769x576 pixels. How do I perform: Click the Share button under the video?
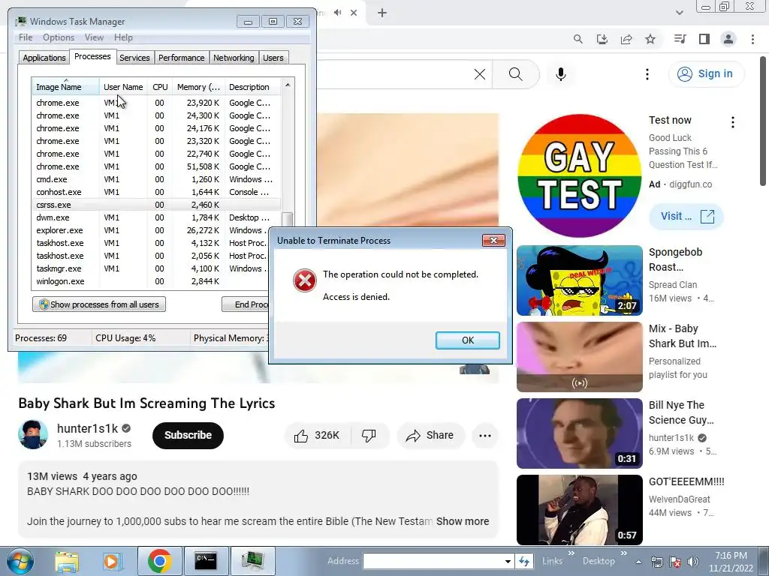(430, 436)
